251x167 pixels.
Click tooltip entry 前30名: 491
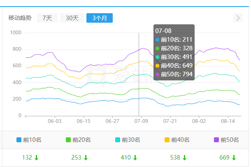click(174, 57)
